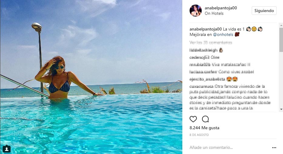This screenshot has height=154, width=283.
Task: Click the scrollbar up arrow in comments
Action: (x=281, y=24)
